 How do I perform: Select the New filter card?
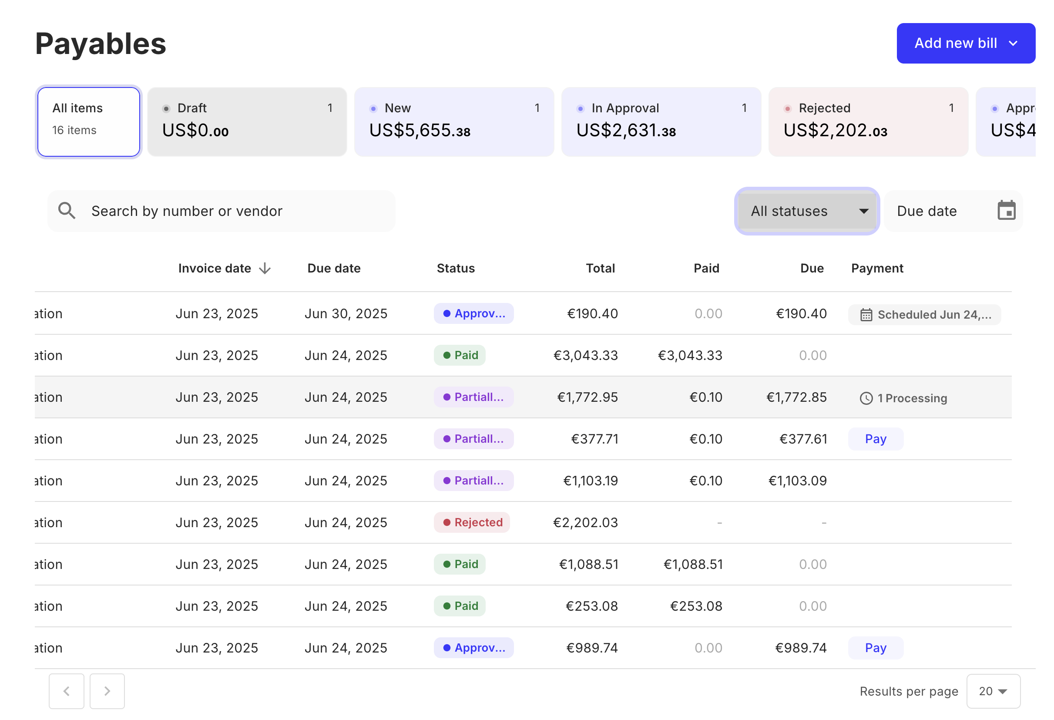(x=453, y=121)
